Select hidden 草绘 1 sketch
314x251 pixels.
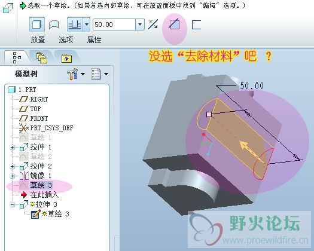(41, 137)
